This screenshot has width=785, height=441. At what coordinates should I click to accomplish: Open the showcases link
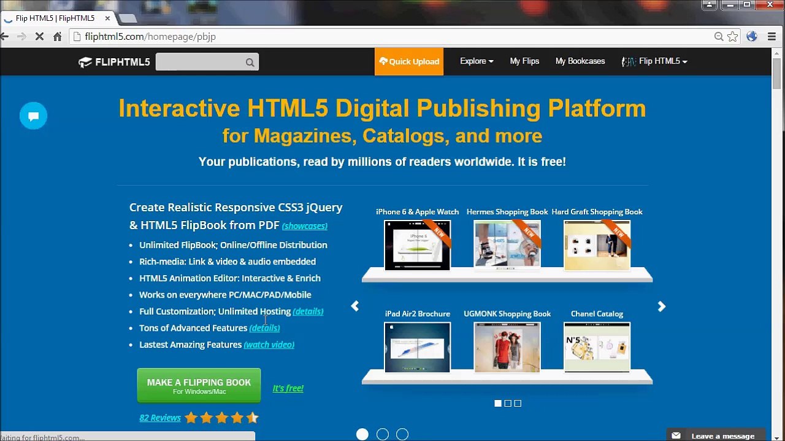click(x=305, y=226)
